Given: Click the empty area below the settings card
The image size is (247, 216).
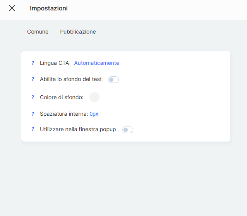Looking at the screenshot, I should [x=124, y=177].
